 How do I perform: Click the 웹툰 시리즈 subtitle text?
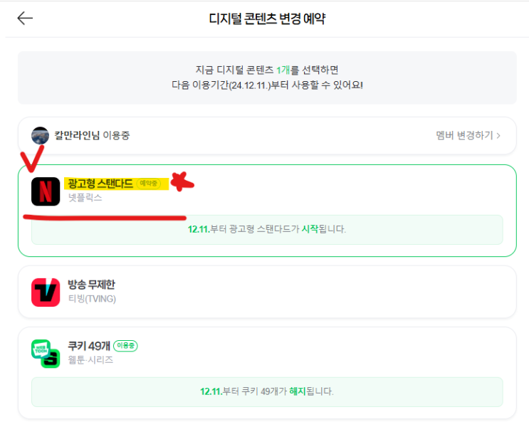pos(90,359)
